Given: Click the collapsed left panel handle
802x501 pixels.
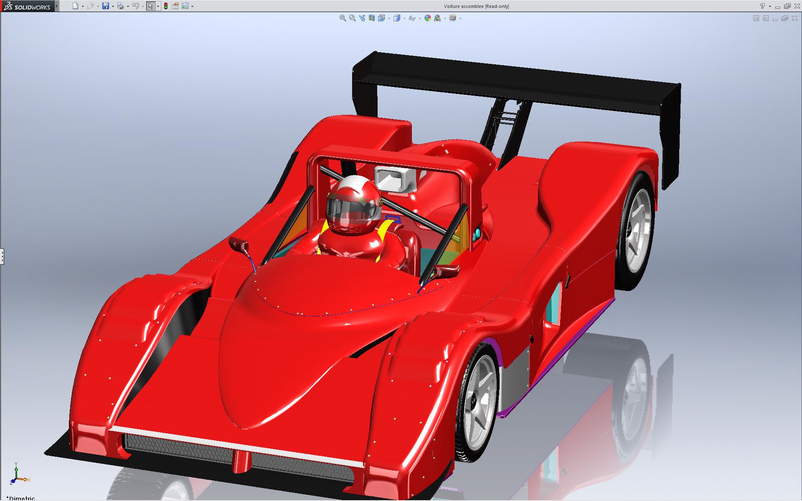Looking at the screenshot, I should [2, 256].
